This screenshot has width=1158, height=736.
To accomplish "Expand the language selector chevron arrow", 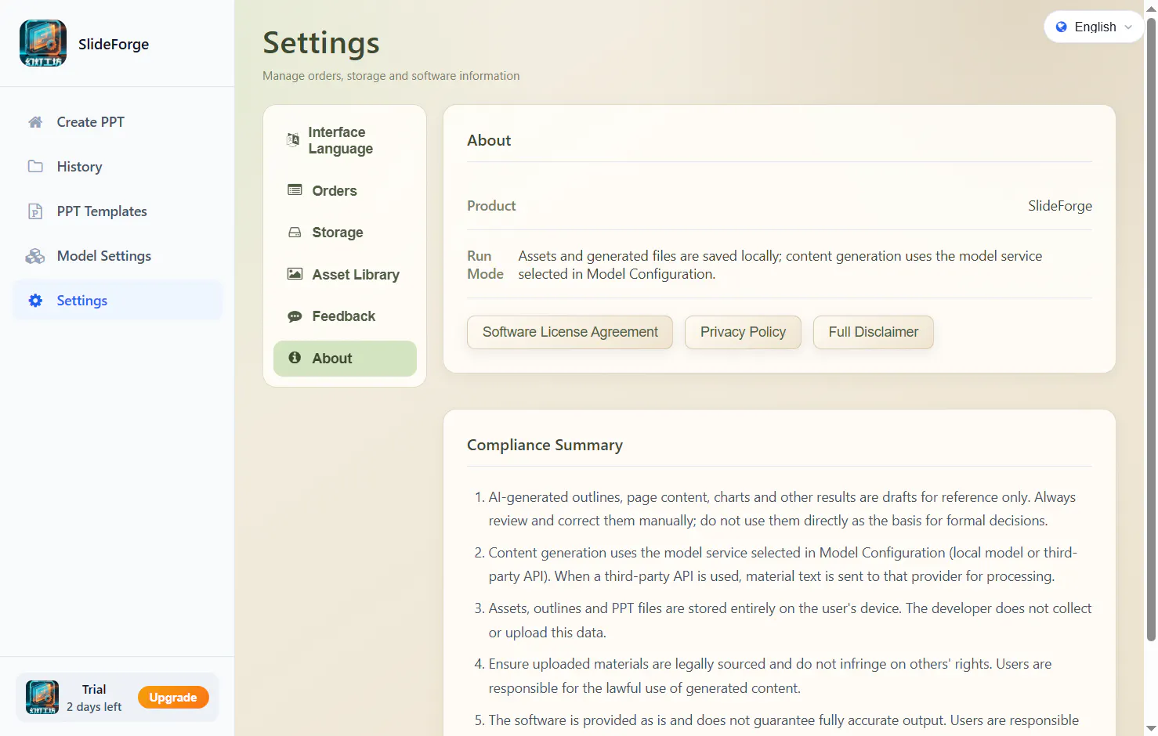I will (1128, 27).
